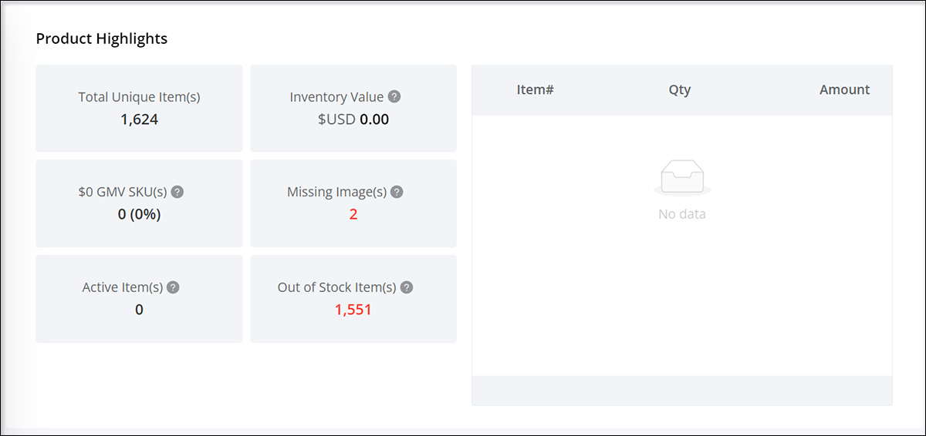Click the No data placeholder text

[682, 214]
